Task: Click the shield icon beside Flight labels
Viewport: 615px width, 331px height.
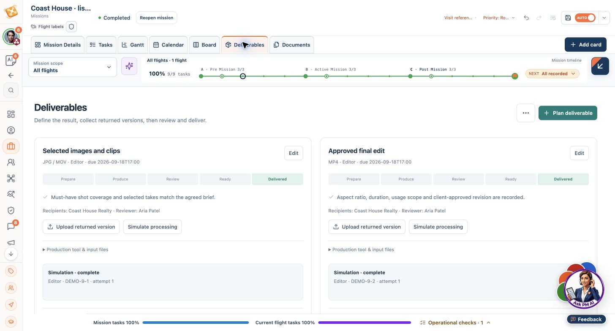Action: (71, 27)
